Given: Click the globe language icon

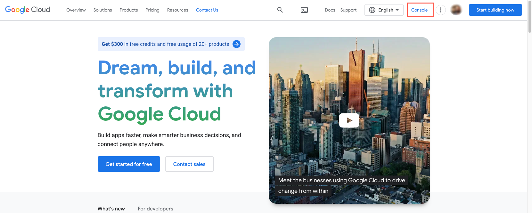Looking at the screenshot, I should (x=372, y=10).
